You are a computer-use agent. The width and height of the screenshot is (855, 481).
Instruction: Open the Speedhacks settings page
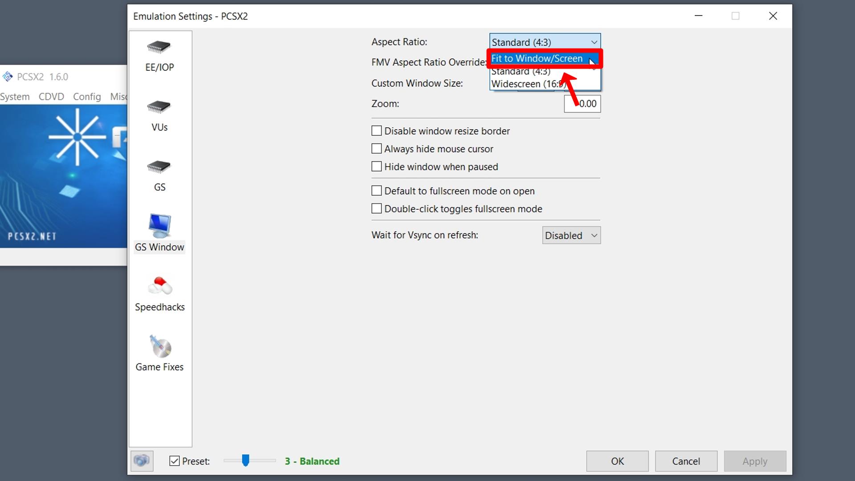point(159,295)
